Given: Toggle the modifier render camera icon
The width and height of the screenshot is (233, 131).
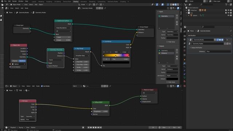Looking at the screenshot, I should (x=222, y=40).
